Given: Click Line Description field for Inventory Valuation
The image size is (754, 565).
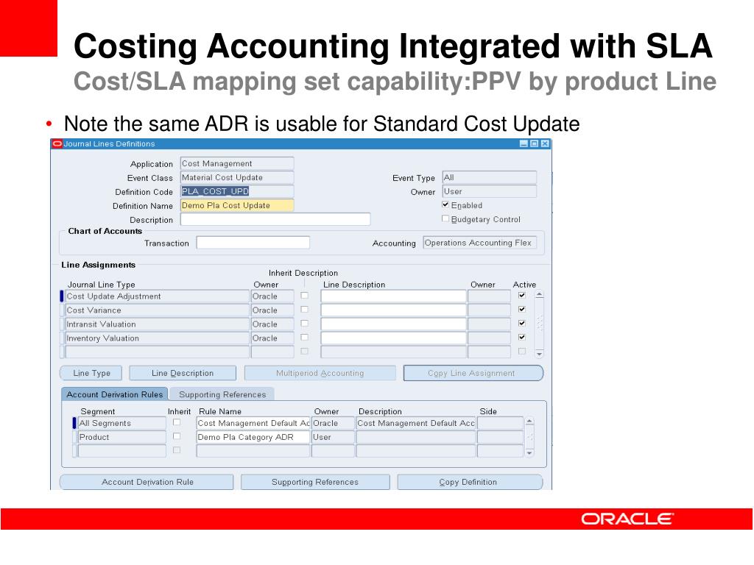Looking at the screenshot, I should click(393, 338).
